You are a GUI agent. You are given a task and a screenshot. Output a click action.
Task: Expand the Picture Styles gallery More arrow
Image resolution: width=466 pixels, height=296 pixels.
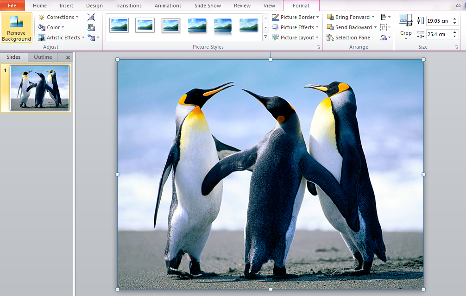coord(265,38)
